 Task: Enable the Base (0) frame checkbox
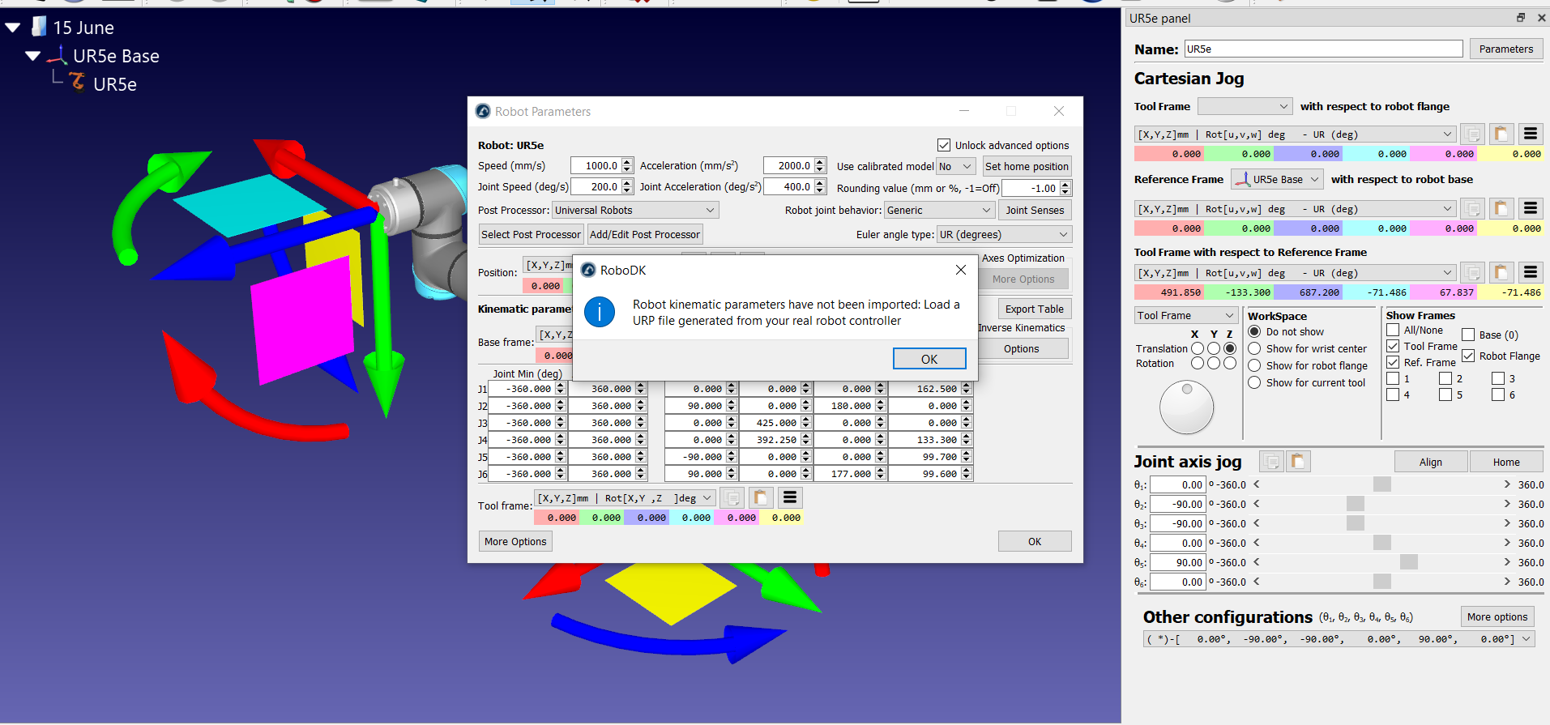(1468, 335)
